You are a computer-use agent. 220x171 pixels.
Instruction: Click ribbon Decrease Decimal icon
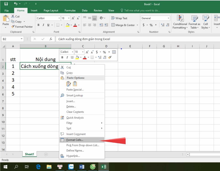pyautogui.click(x=168, y=25)
